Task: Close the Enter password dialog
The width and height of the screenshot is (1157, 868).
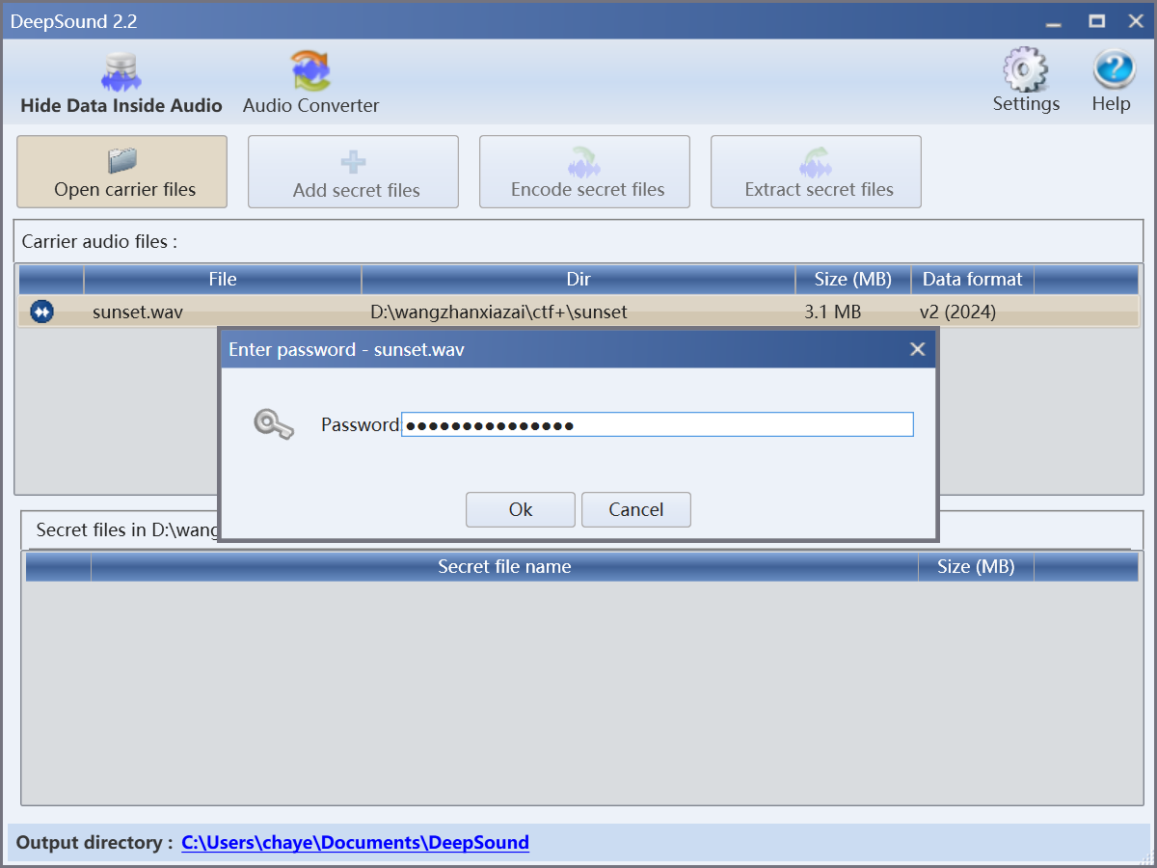Action: [x=917, y=349]
